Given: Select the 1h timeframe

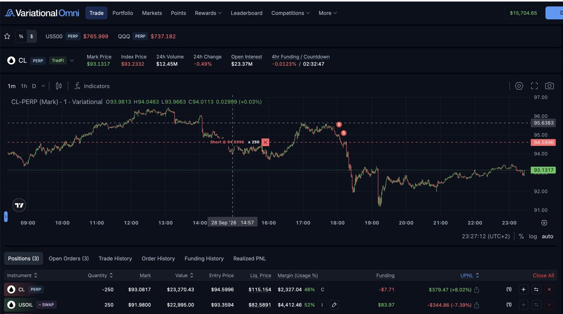Looking at the screenshot, I should click(x=24, y=86).
